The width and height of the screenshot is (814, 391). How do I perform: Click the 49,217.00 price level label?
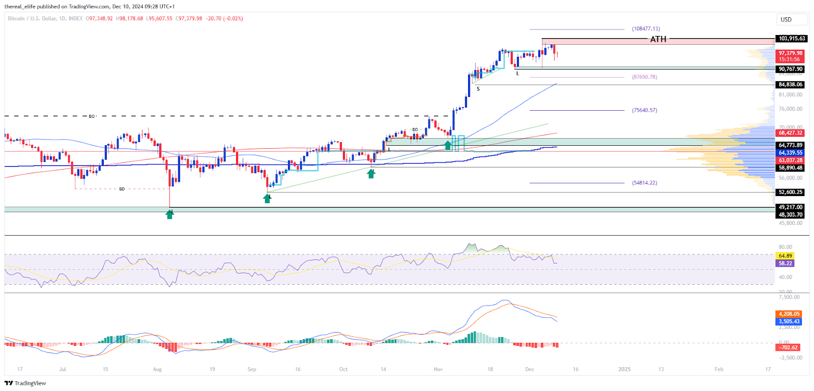tap(790, 207)
